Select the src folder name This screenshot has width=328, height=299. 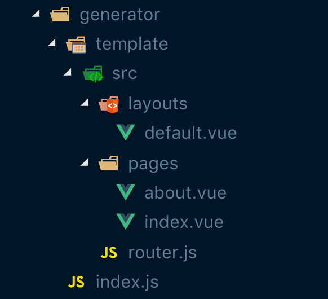pyautogui.click(x=125, y=74)
